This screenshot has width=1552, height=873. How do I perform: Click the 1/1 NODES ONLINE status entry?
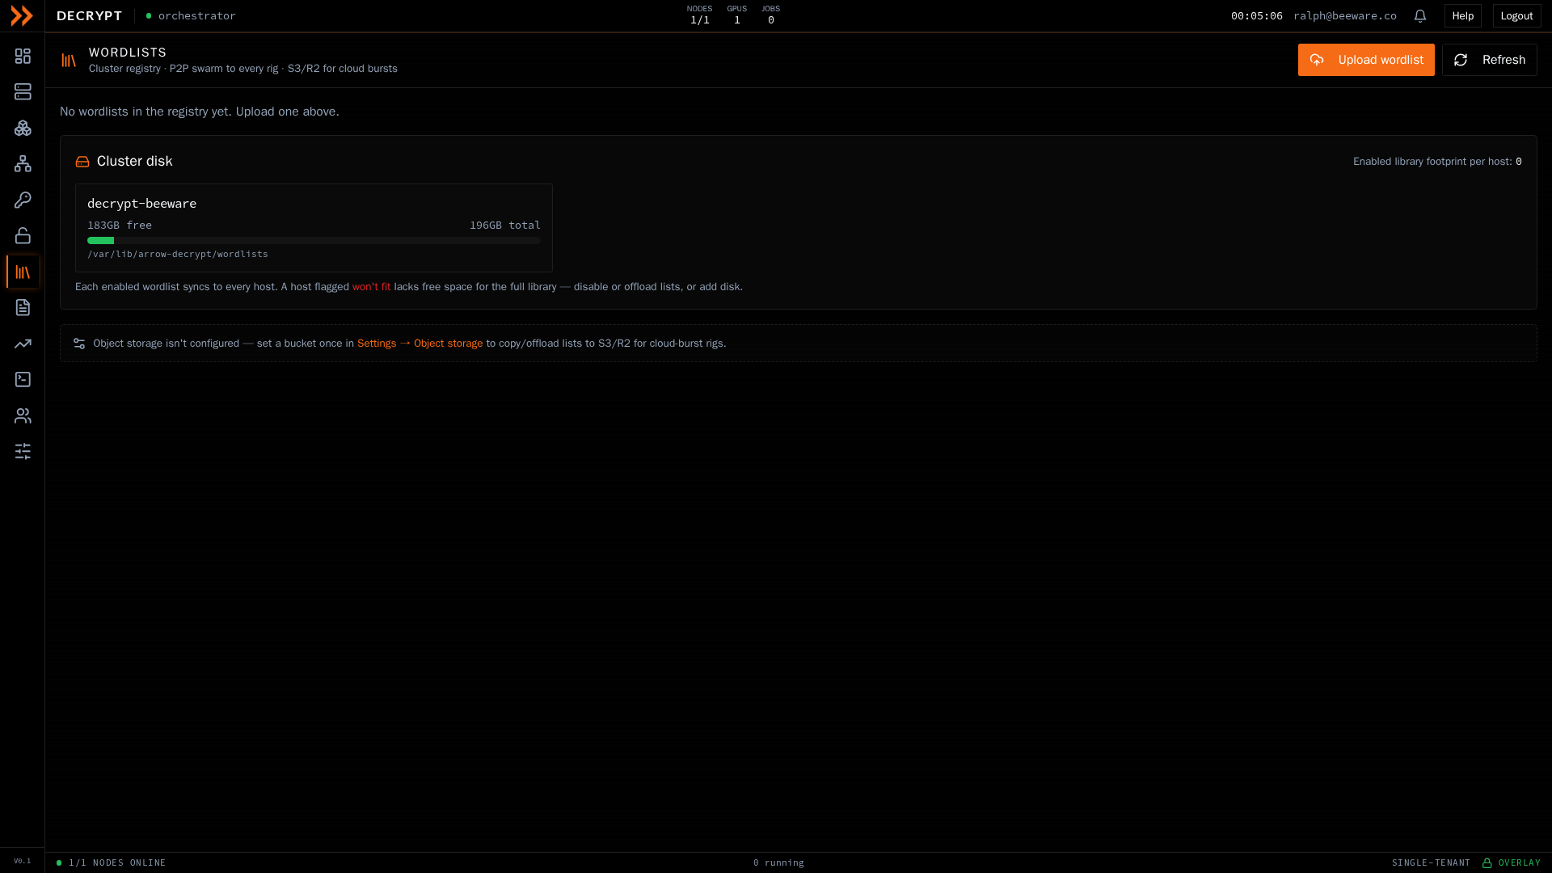point(111,862)
